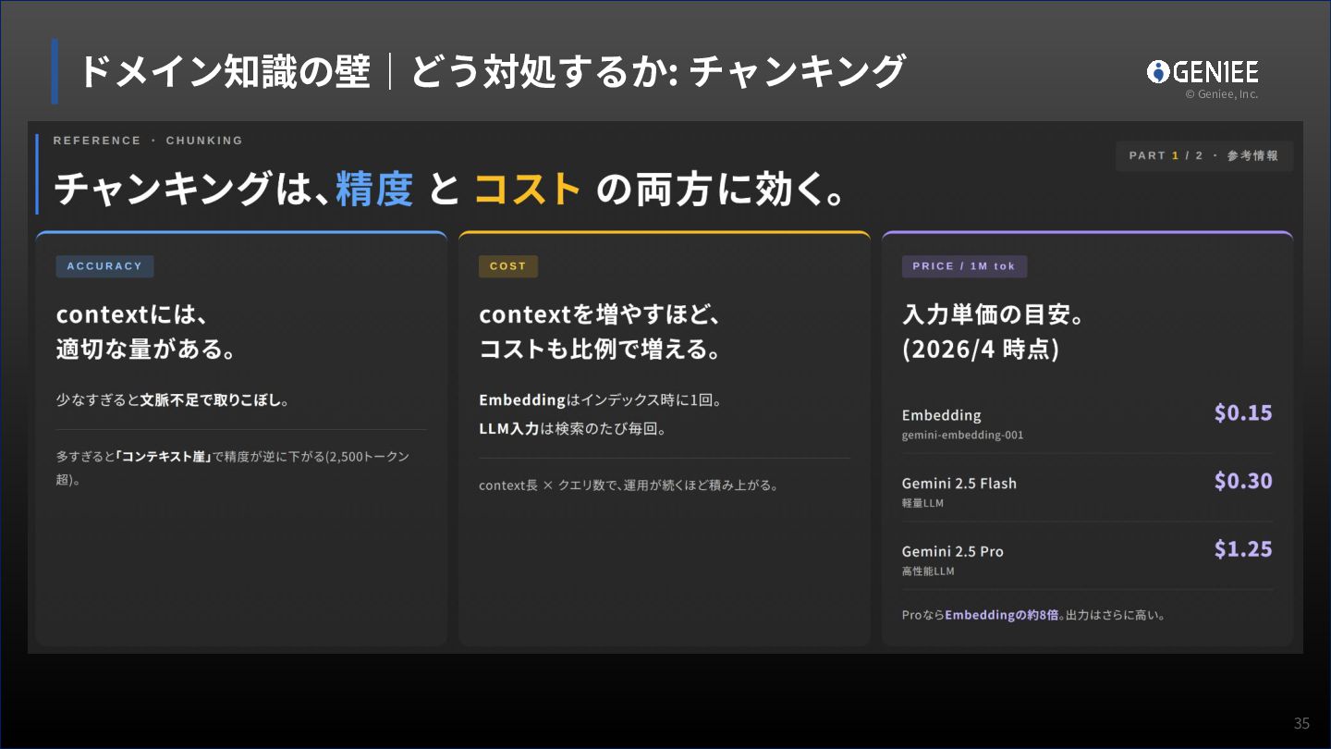Click the blue word '精度' in the headline
Screen dimensions: 1331x749
[x=374, y=189]
